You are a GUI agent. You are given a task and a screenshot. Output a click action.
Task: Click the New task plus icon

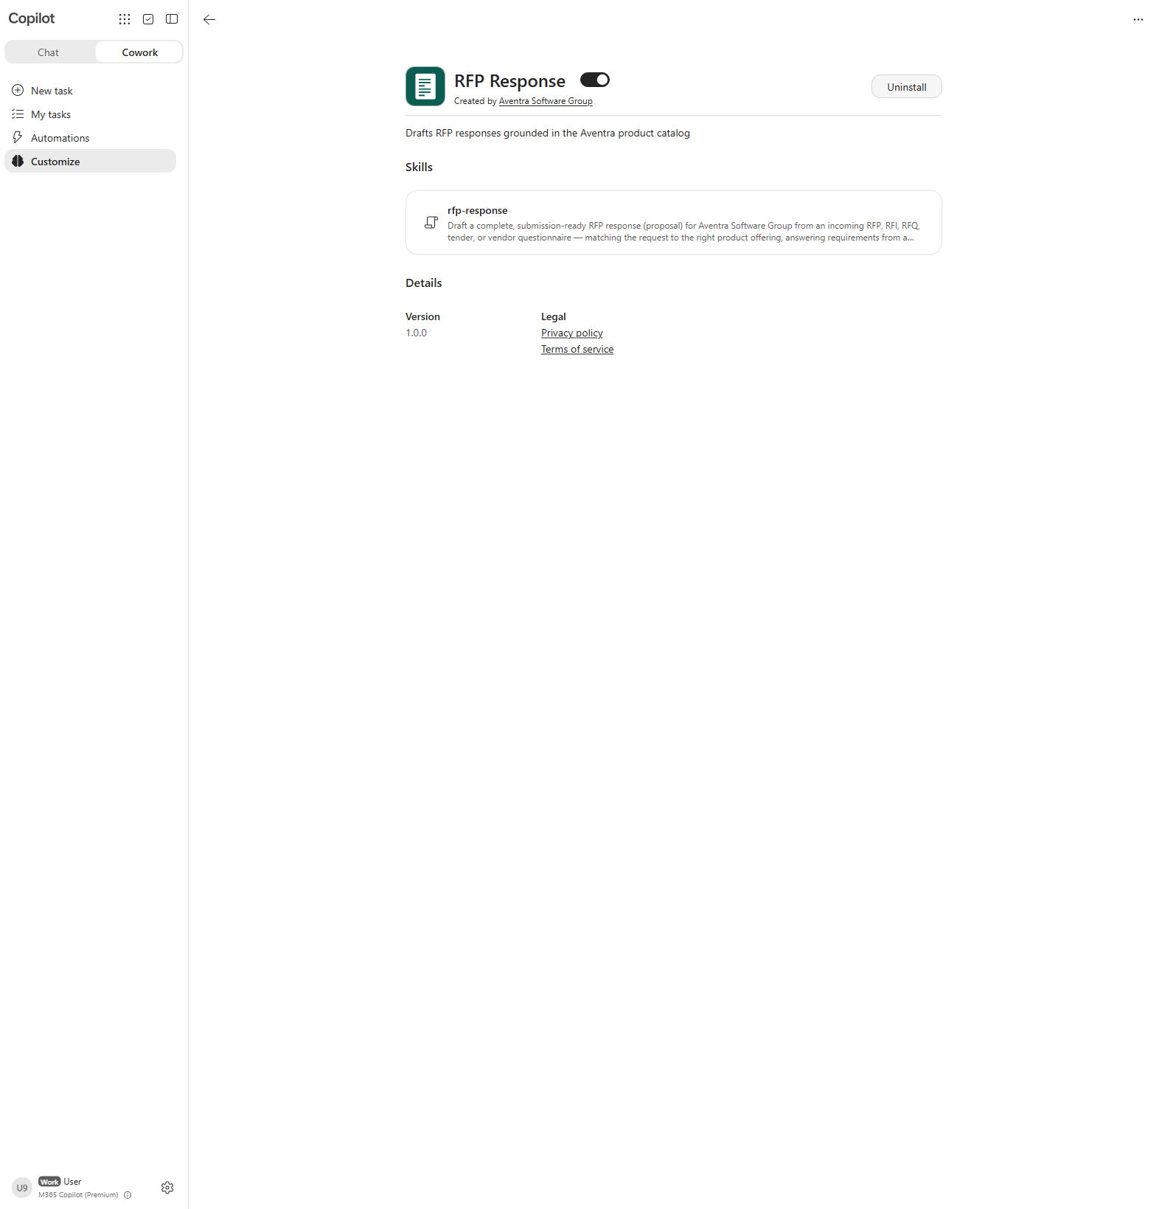18,90
